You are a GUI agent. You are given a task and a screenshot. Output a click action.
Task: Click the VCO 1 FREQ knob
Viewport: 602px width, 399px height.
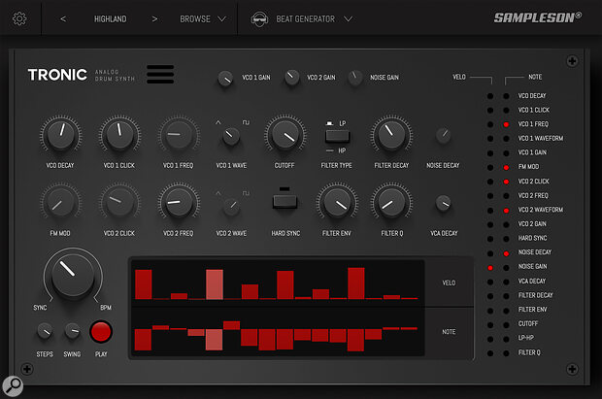point(179,134)
